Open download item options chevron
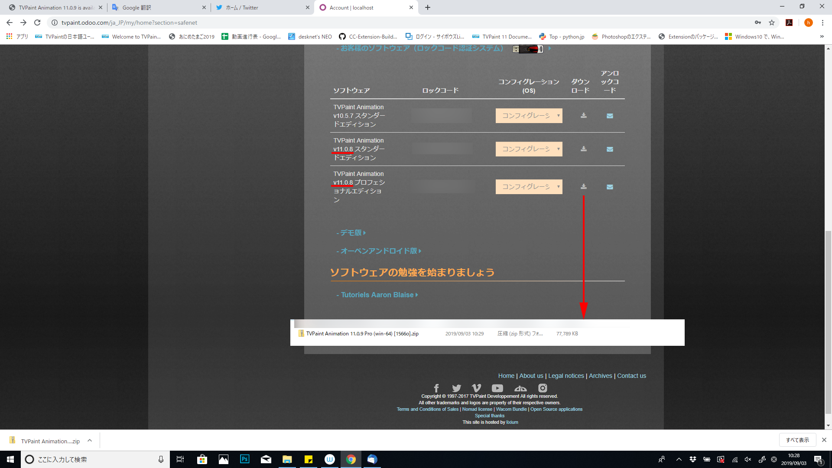This screenshot has height=468, width=832. 90,440
